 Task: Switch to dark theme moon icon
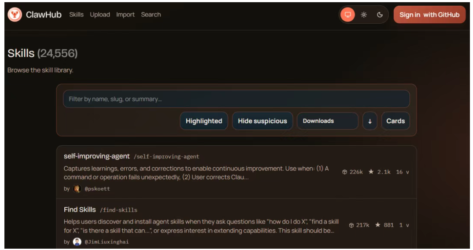(380, 15)
